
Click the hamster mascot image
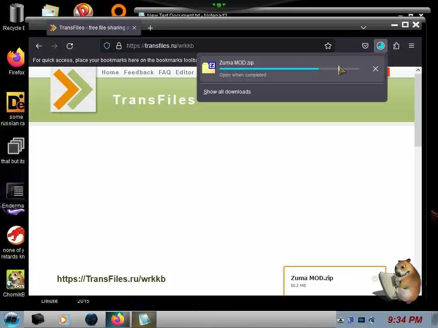399,280
